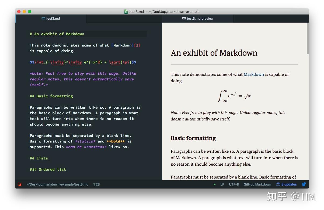Click the squirrel icon at the status bar's right edge
This screenshot has height=210, width=324.
[304, 184]
